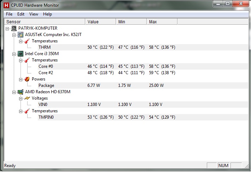Click Package minimum value 1.75 W
The image size is (251, 172).
(124, 85)
